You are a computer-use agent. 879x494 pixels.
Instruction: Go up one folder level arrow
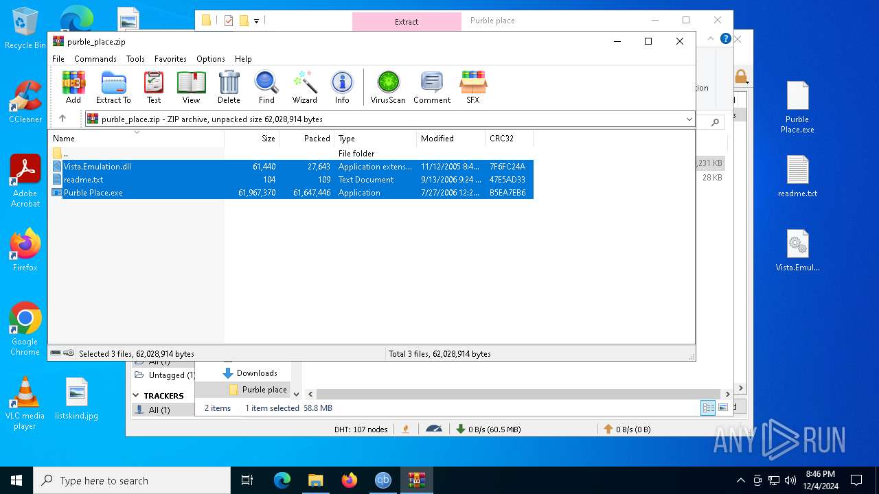(x=62, y=119)
